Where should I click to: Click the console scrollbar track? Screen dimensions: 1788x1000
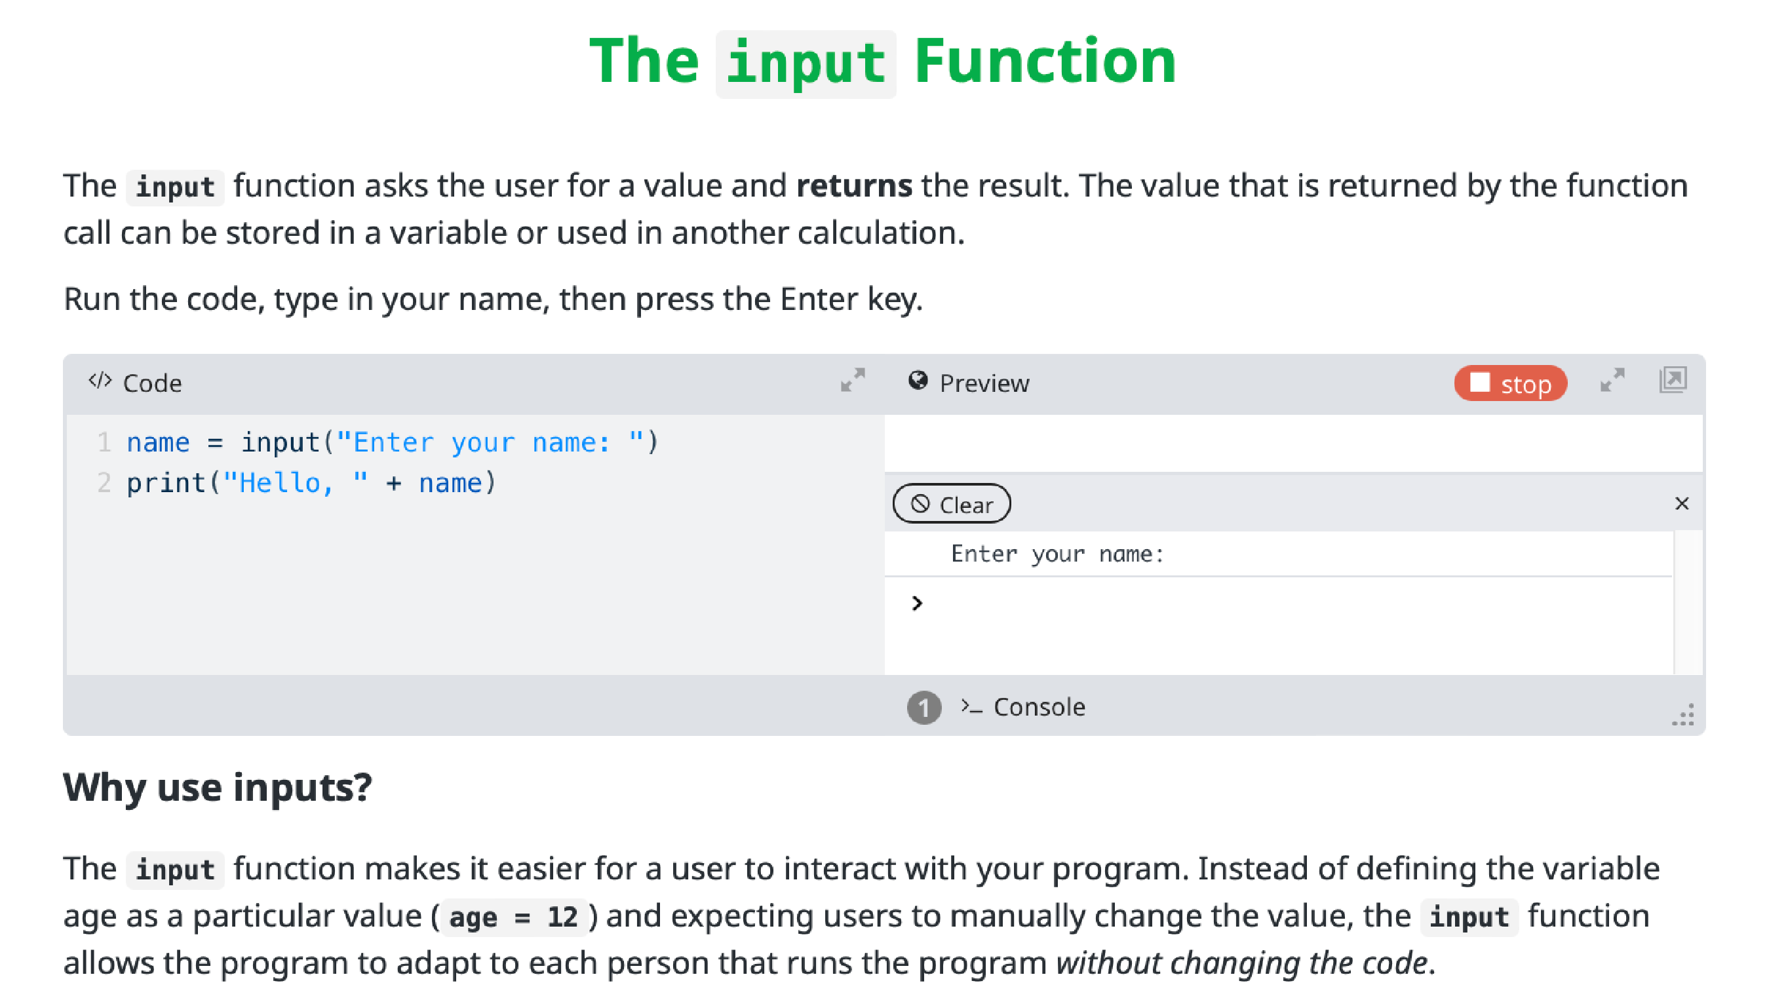click(x=1688, y=602)
